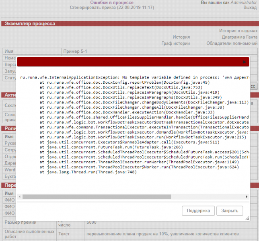Click the Пример 5-1 name value
The image size is (259, 241).
click(x=75, y=51)
